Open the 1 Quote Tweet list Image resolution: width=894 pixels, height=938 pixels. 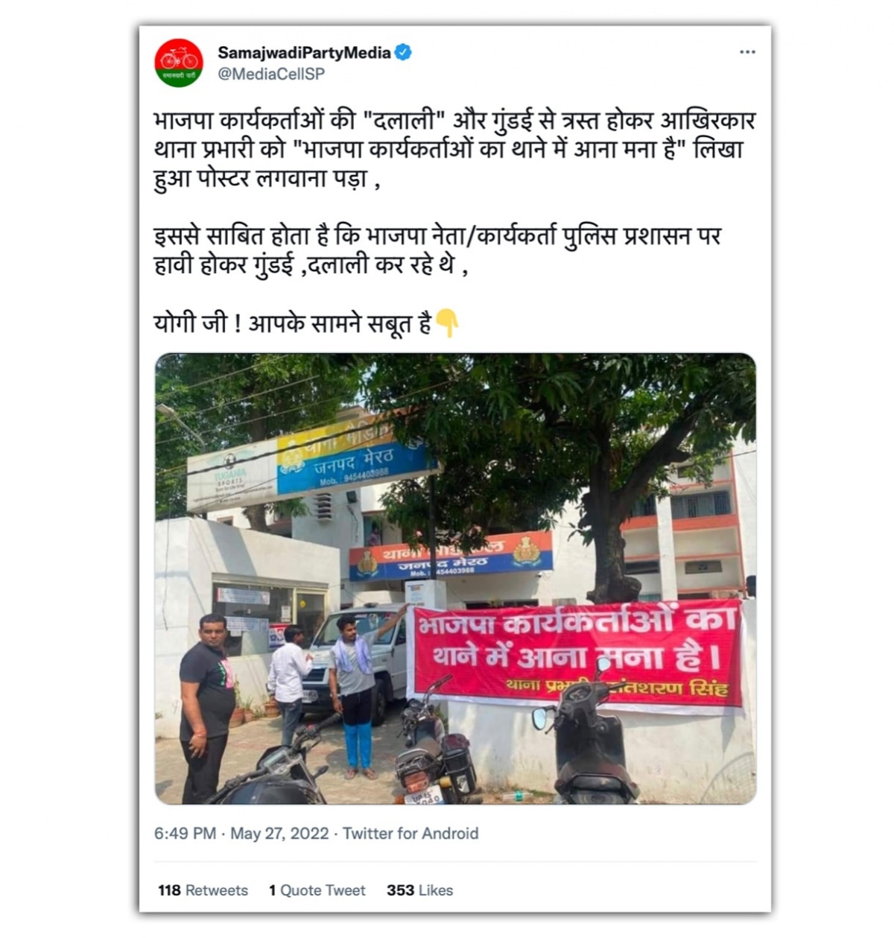317,890
